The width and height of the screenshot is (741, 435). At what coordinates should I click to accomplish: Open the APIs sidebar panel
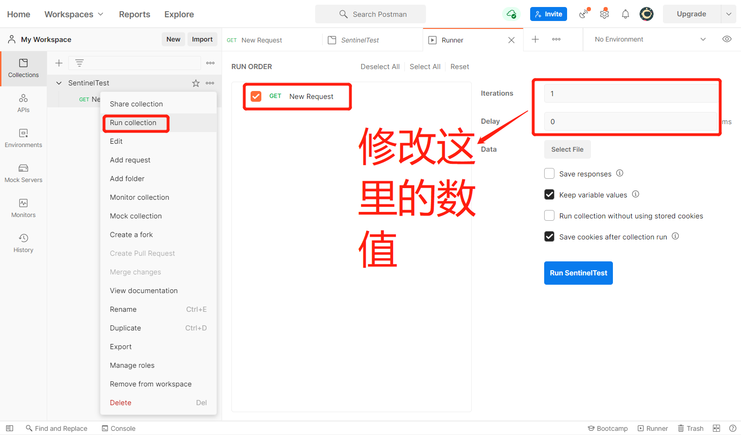pyautogui.click(x=23, y=104)
